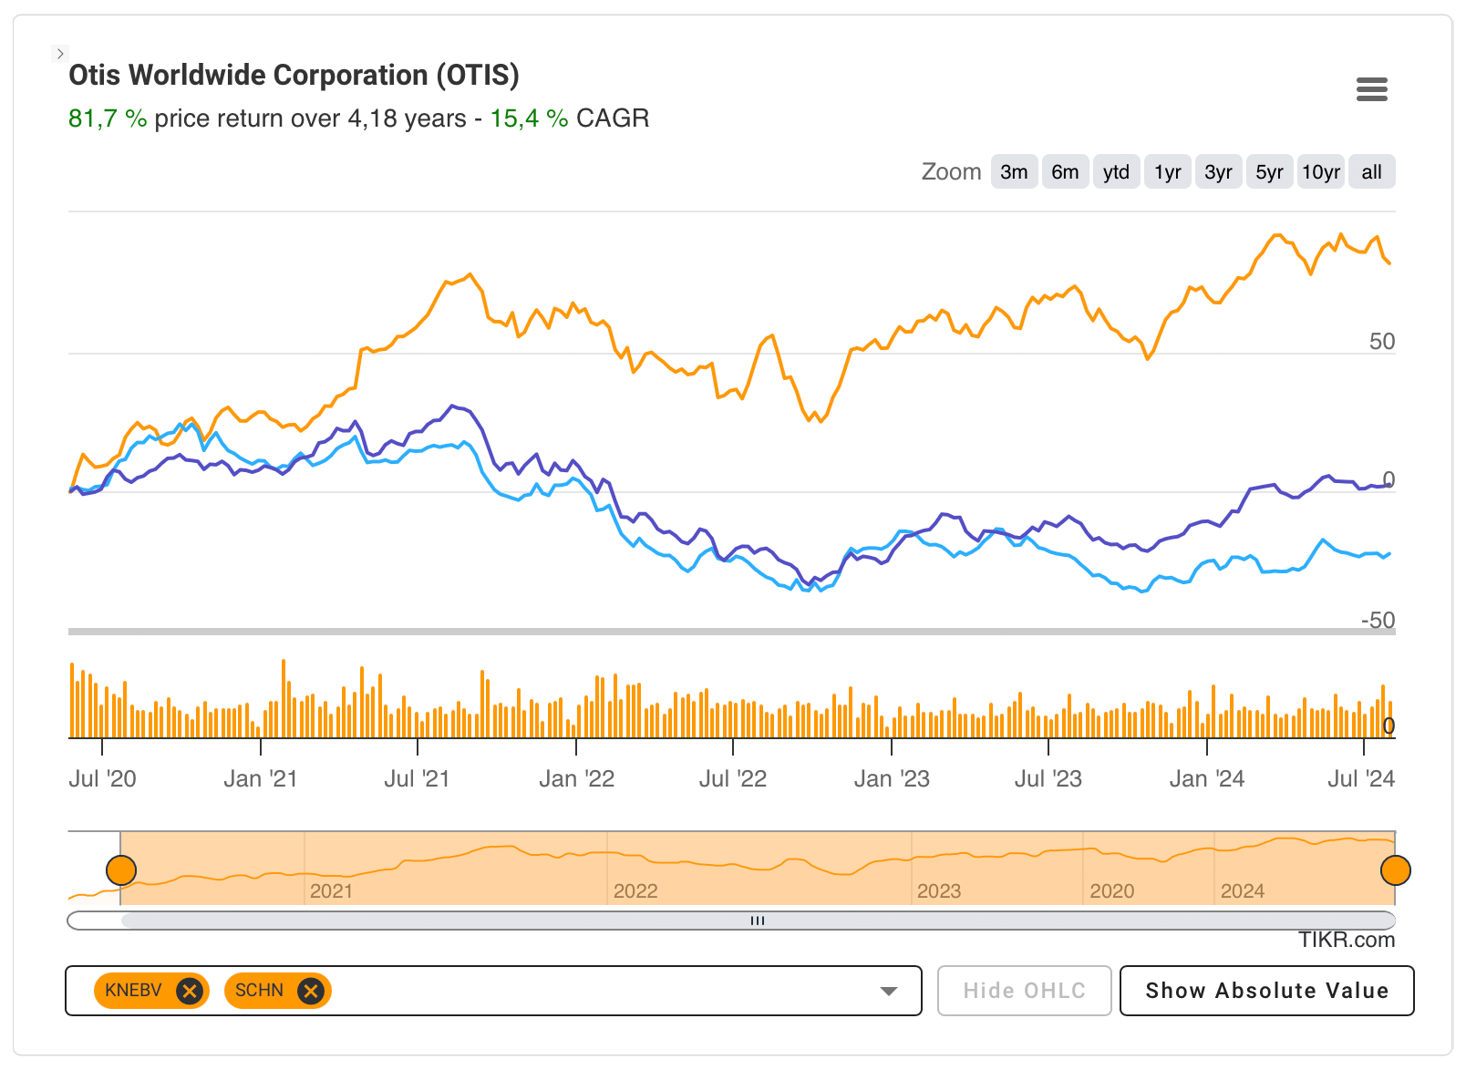
Task: Show the all-time zoom range
Action: click(x=1371, y=172)
